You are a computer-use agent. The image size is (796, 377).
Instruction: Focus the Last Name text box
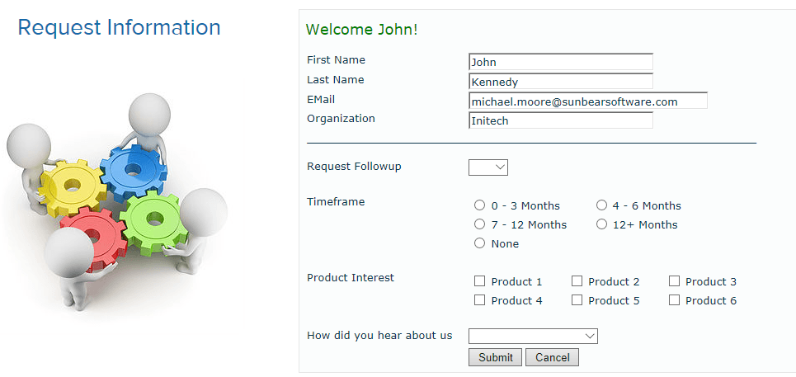pos(561,82)
